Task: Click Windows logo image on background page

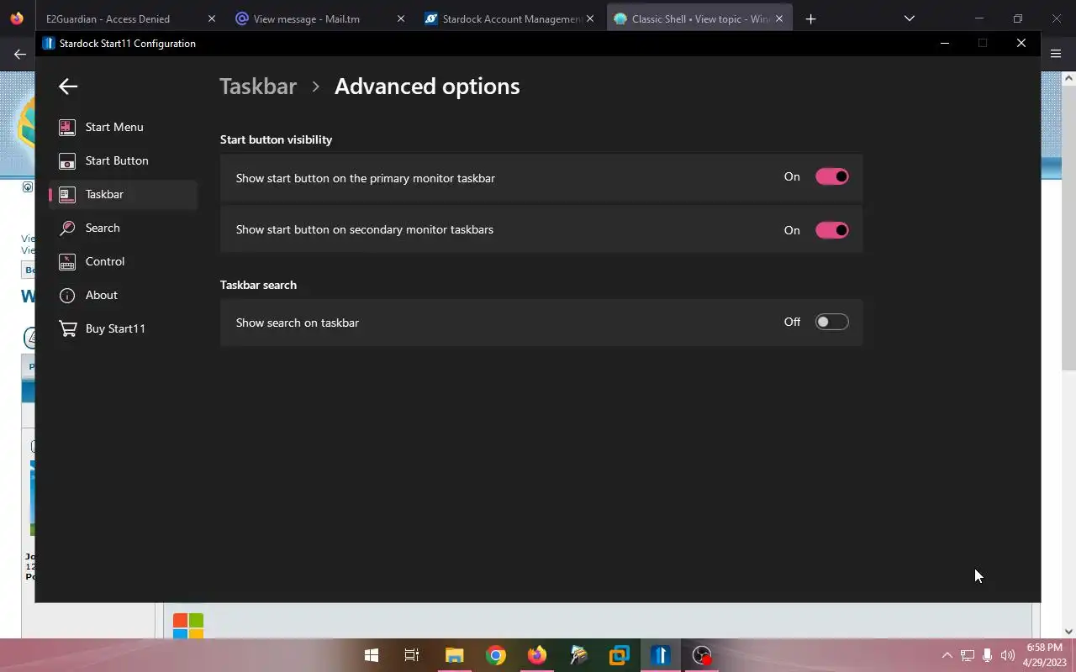Action: tap(188, 626)
